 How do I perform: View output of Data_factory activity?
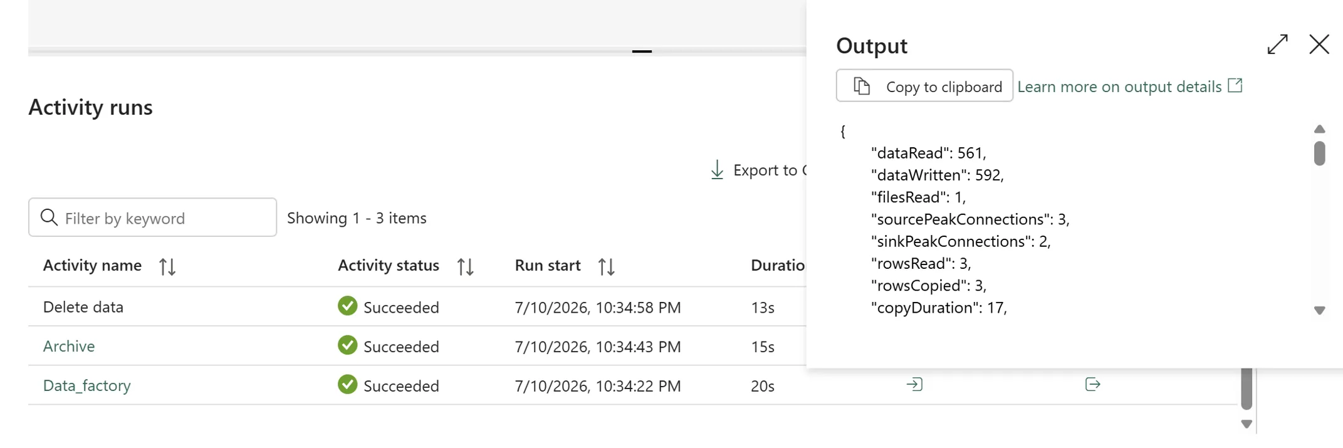pos(1092,384)
